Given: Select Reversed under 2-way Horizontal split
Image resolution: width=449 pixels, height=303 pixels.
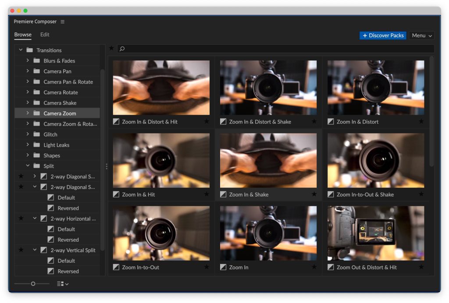Looking at the screenshot, I should [68, 240].
